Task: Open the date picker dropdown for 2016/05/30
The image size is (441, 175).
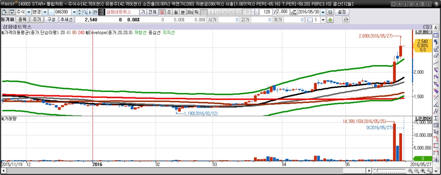Action: pyautogui.click(x=323, y=12)
